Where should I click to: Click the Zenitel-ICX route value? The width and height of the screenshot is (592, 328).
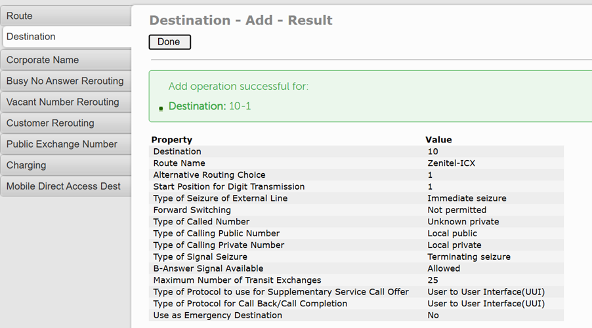(x=451, y=163)
